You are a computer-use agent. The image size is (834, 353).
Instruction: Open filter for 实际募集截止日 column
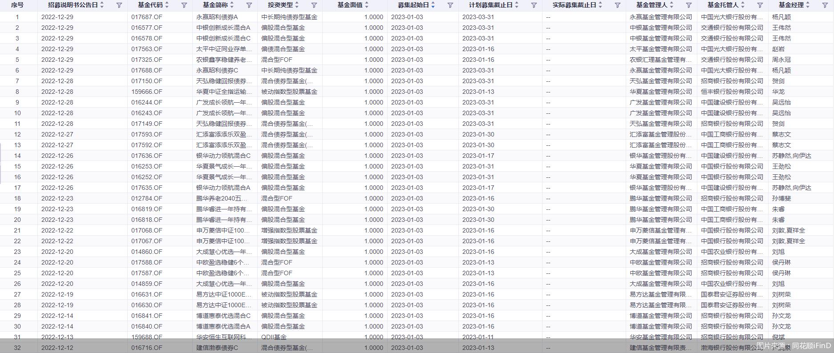point(617,5)
